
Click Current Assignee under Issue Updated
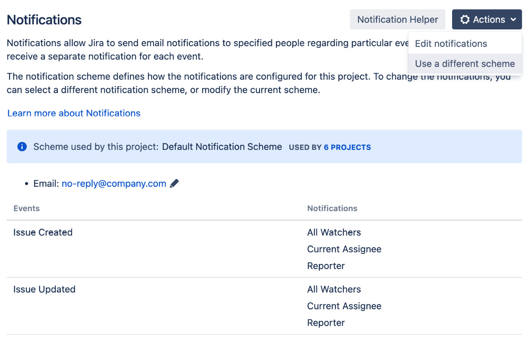click(344, 306)
